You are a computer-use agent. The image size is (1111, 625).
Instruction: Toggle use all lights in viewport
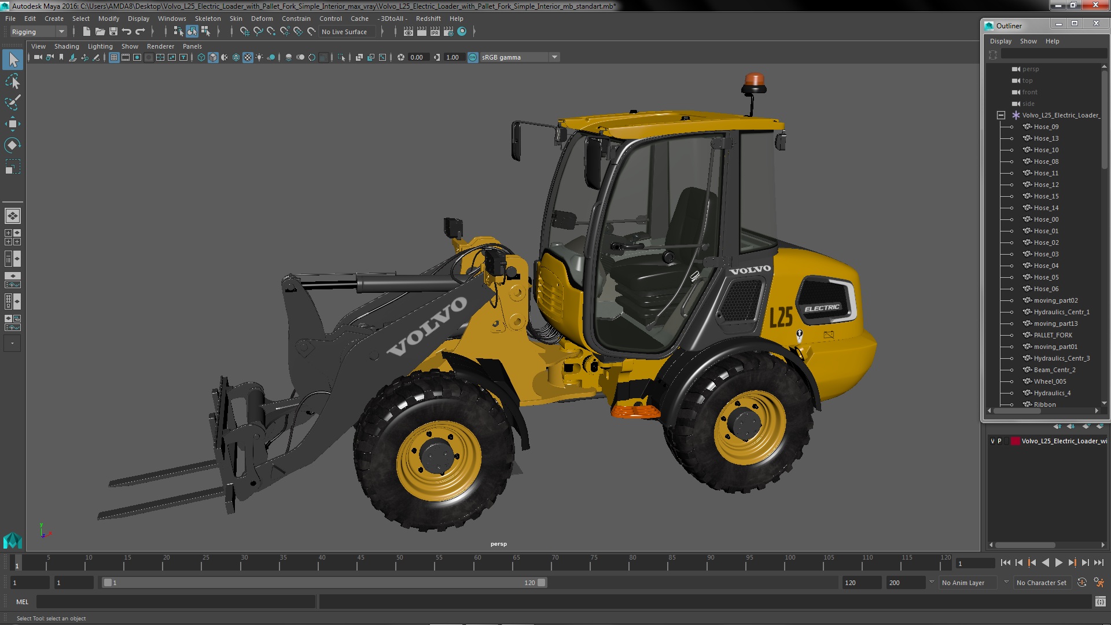pyautogui.click(x=259, y=57)
